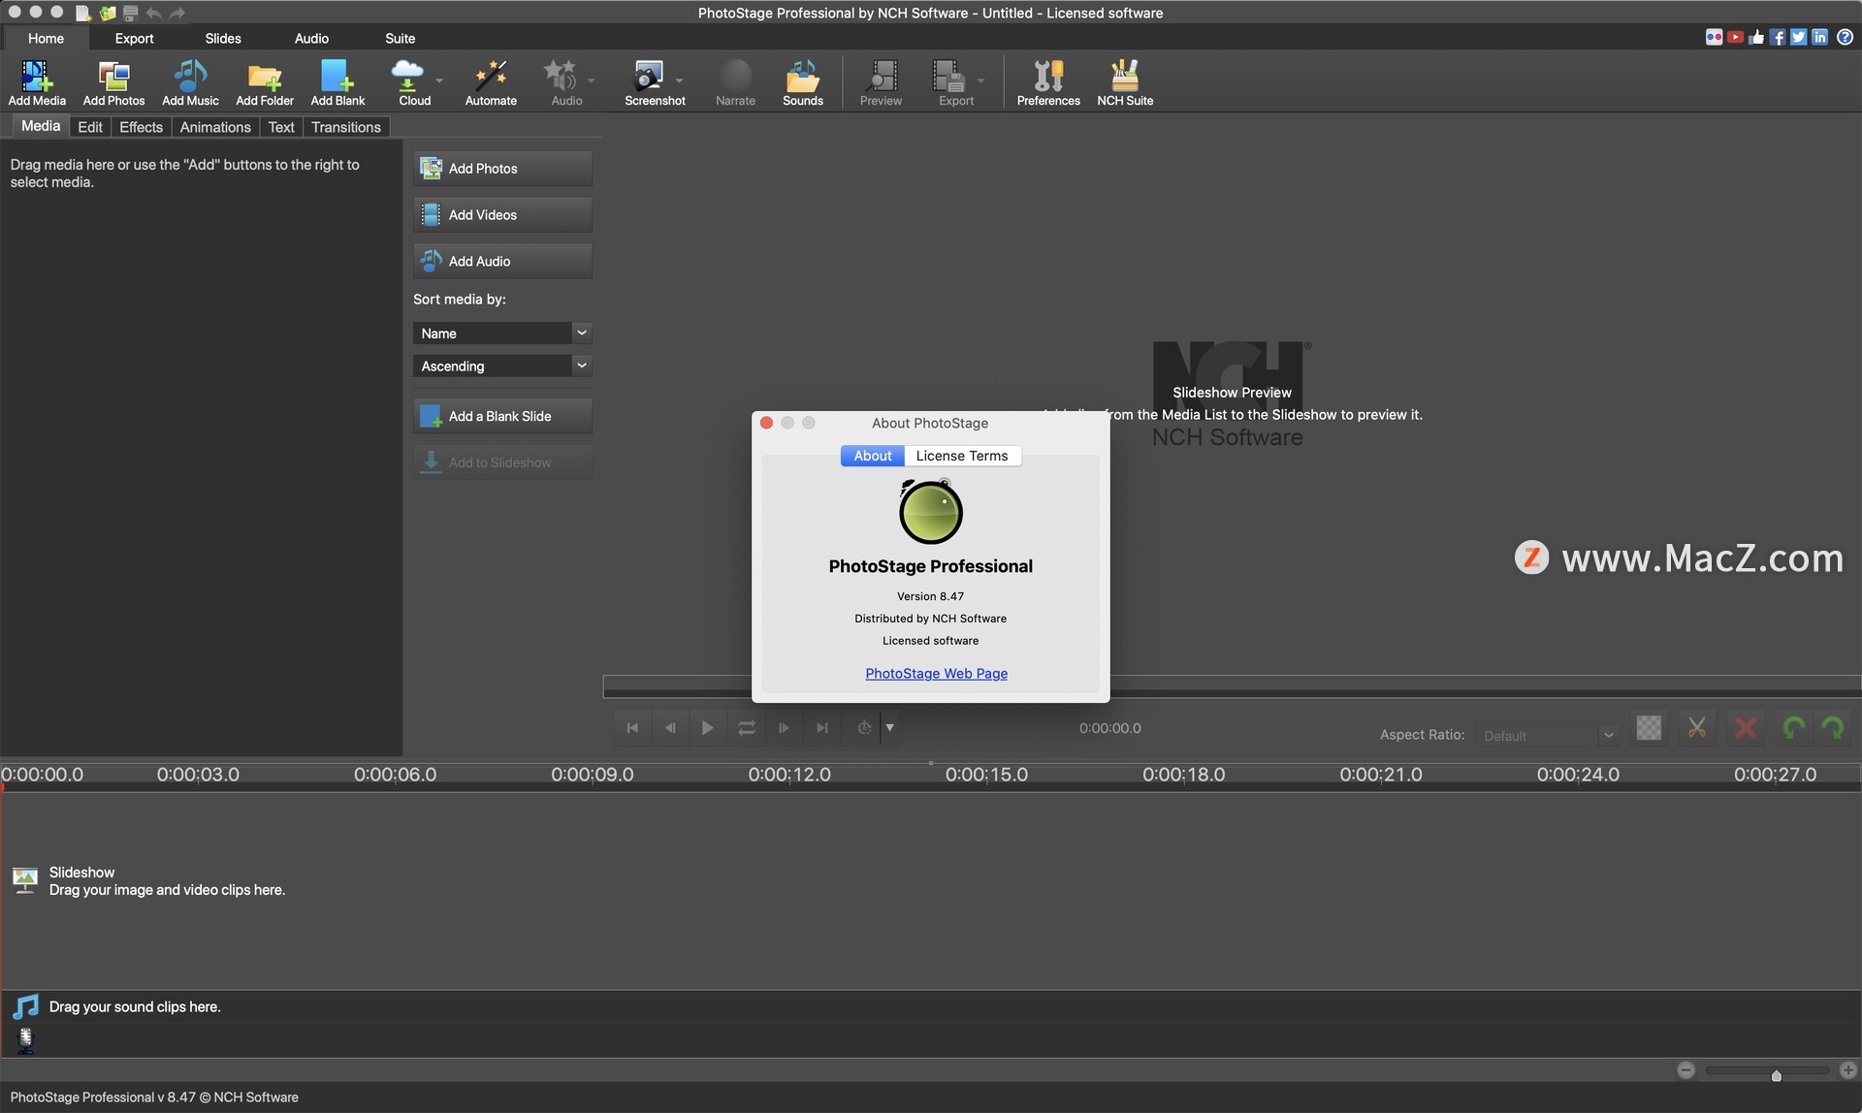Expand the Screenshot dropdown arrow
1862x1113 pixels.
[x=679, y=80]
